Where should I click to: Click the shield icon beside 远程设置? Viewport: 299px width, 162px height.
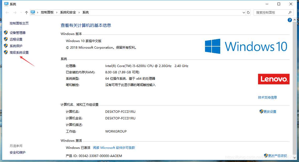[x=6, y=39]
